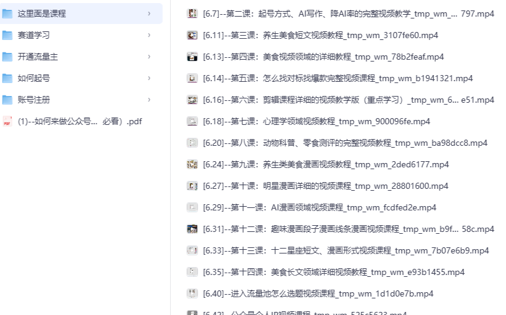Select file name 第八课：动物科普、零食测评
This screenshot has width=506, height=315.
click(x=345, y=143)
